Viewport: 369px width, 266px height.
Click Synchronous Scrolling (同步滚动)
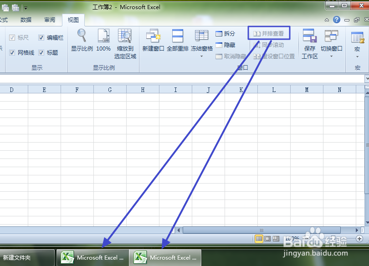(269, 45)
